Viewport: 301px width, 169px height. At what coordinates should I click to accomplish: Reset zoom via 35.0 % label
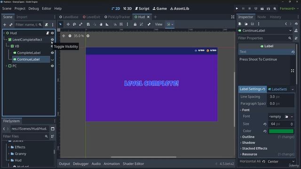(x=79, y=36)
